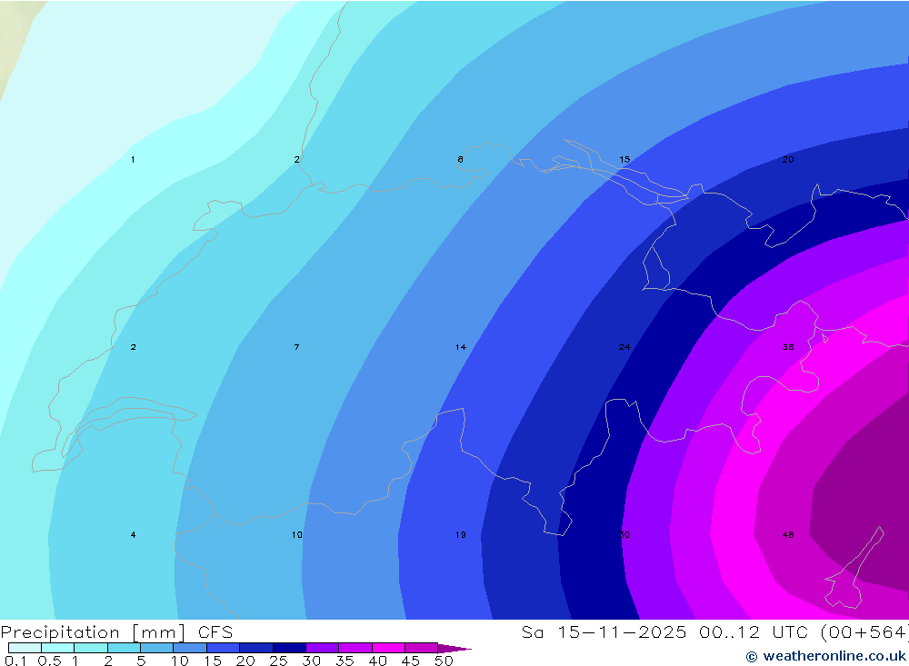Viewport: 909px width, 666px height.
Task: Pick the 10–15 mm legend color box
Action: [190, 648]
